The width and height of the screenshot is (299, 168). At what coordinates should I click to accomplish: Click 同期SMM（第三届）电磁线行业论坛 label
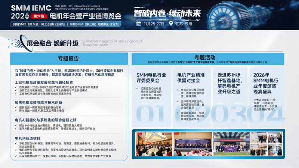tap(94, 24)
